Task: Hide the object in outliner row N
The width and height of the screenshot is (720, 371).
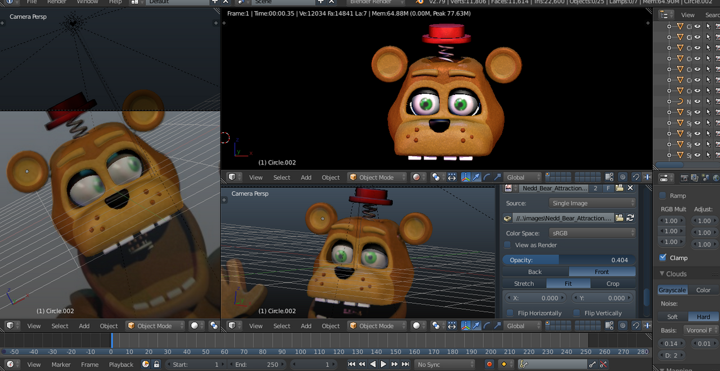Action: point(697,102)
